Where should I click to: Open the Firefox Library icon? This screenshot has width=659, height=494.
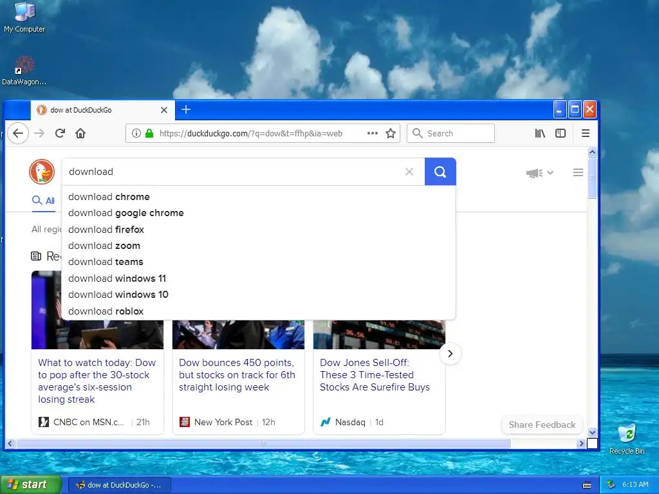540,133
